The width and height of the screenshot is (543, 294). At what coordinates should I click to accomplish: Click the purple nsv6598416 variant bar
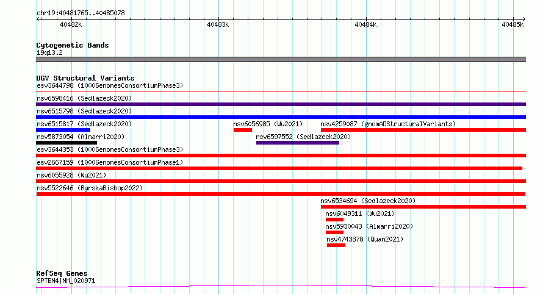coord(281,104)
